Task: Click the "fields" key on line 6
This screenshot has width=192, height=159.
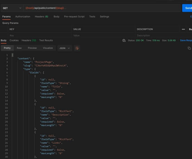Action: [34, 73]
